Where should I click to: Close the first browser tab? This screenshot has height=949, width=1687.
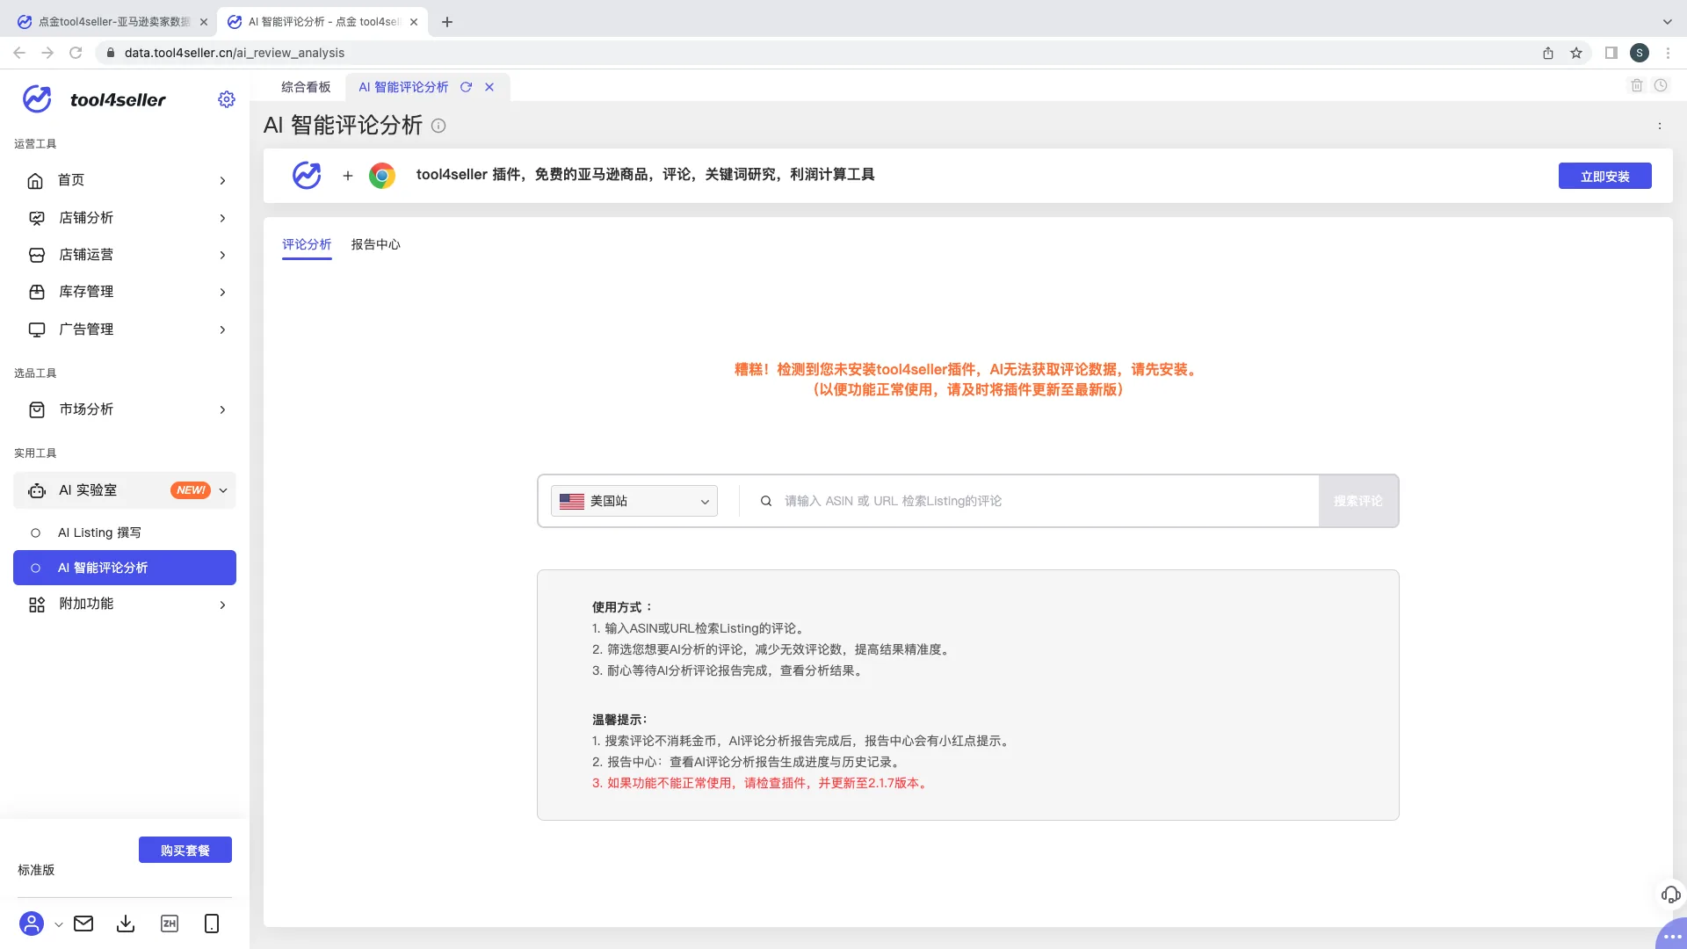(x=204, y=22)
